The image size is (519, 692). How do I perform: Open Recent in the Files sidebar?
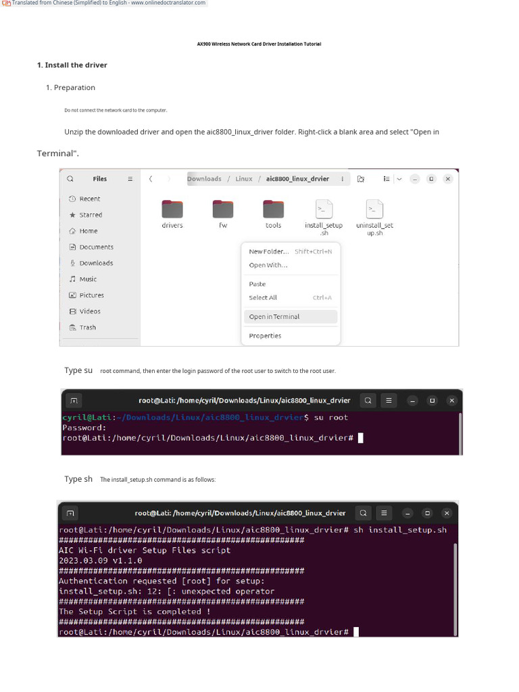pyautogui.click(x=84, y=199)
